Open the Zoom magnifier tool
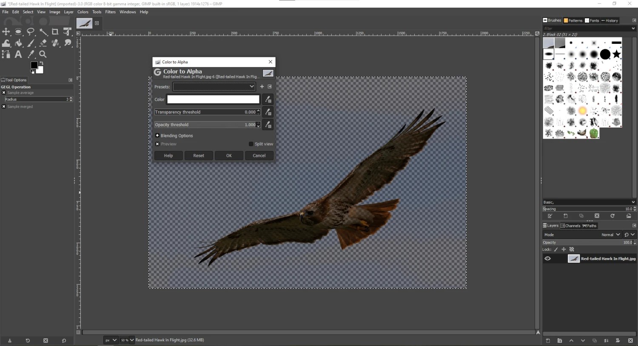This screenshot has height=346, width=638. [43, 54]
